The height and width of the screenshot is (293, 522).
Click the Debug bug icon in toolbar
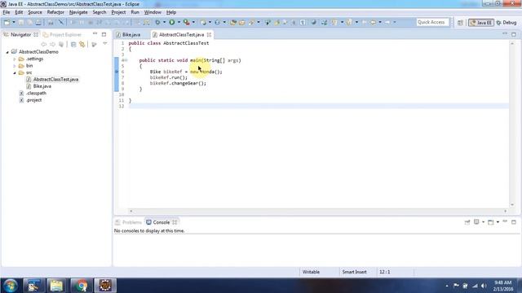point(157,22)
